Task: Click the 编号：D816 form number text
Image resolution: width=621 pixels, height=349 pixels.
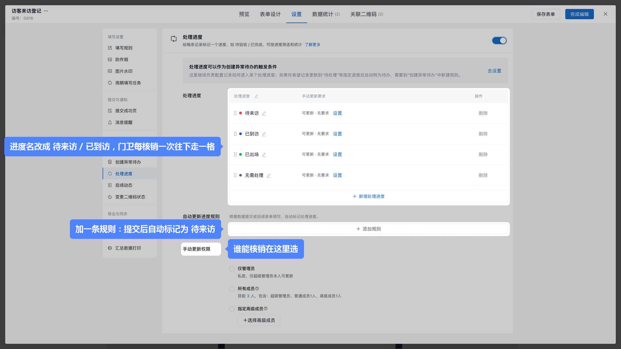Action: [22, 18]
